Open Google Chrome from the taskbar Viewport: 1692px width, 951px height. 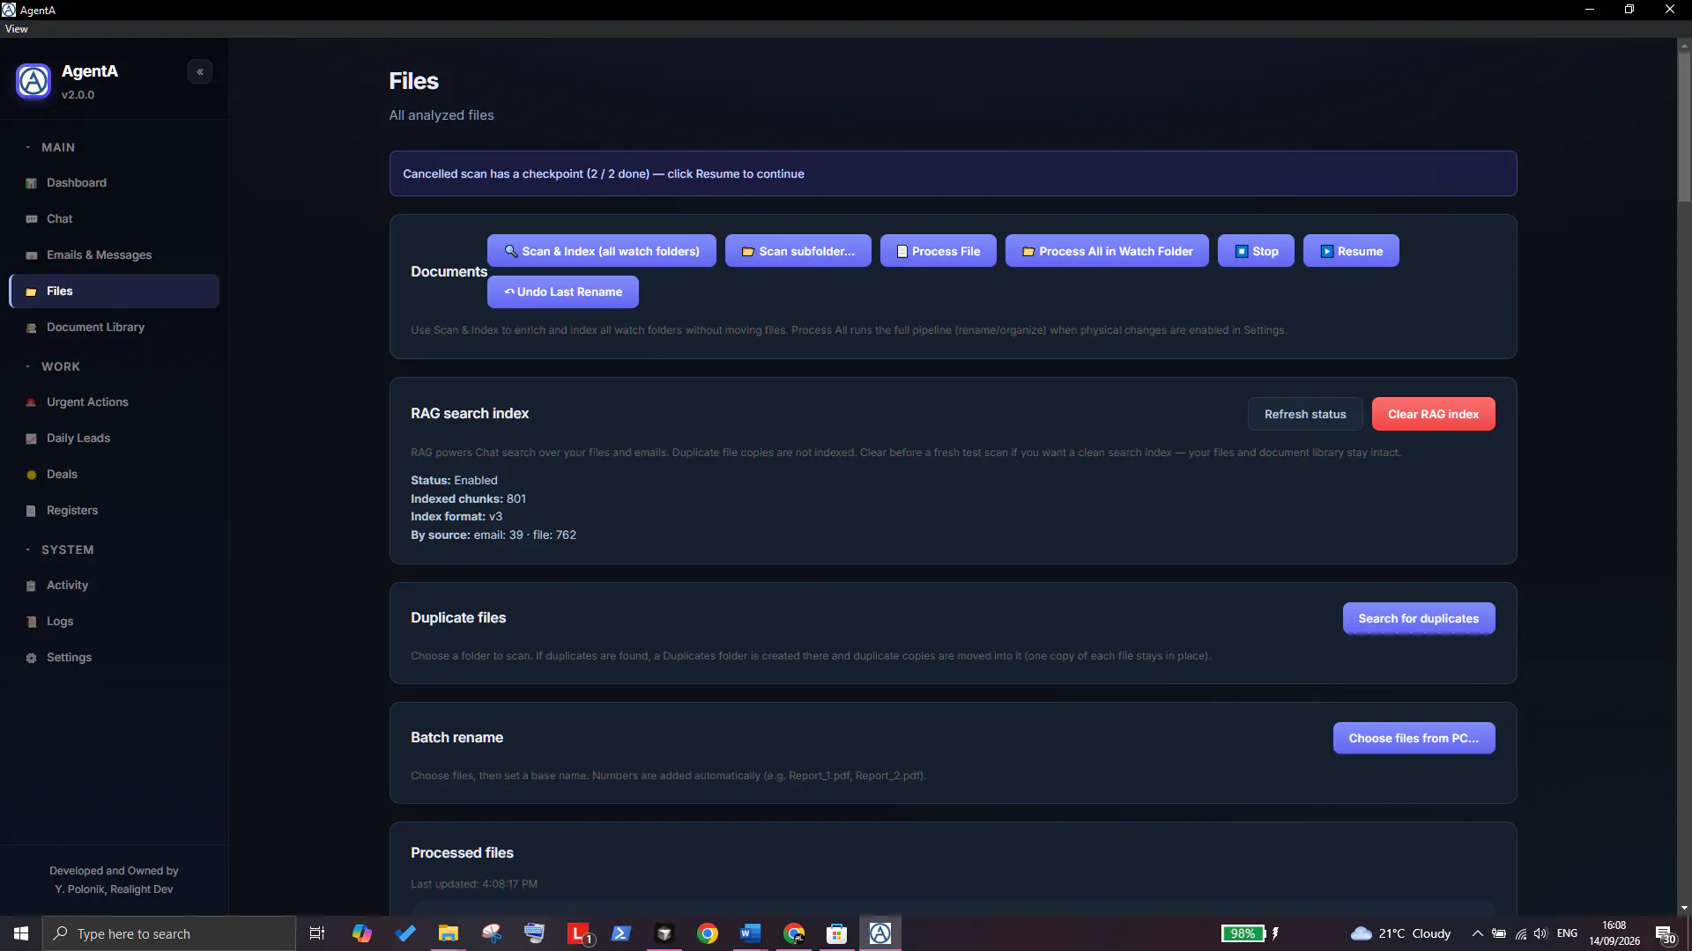point(707,933)
